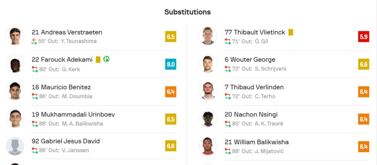Click Farouck Adekami's yellow card icon
This screenshot has height=165, width=377.
click(98, 59)
